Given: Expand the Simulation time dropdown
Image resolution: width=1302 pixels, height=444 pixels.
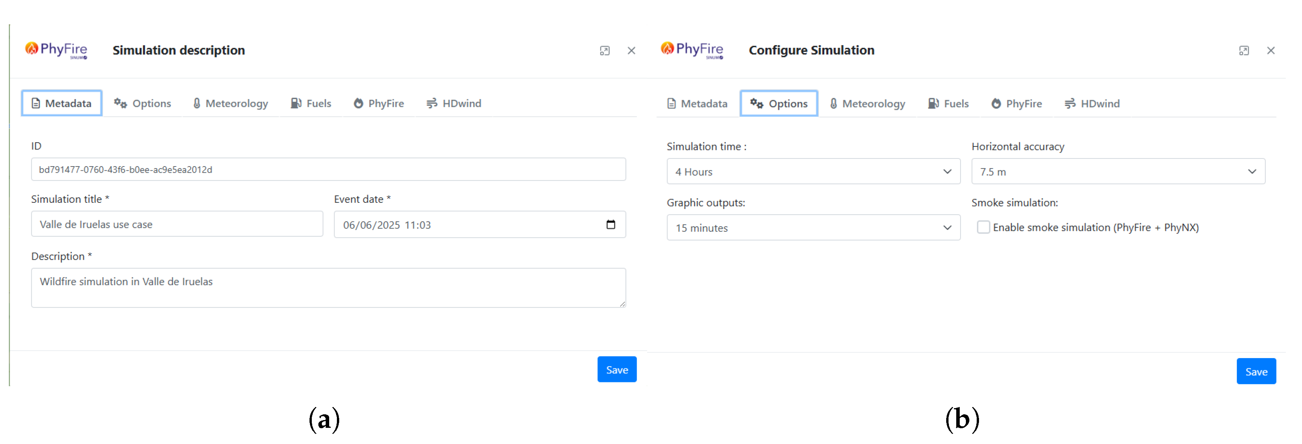Looking at the screenshot, I should (813, 172).
